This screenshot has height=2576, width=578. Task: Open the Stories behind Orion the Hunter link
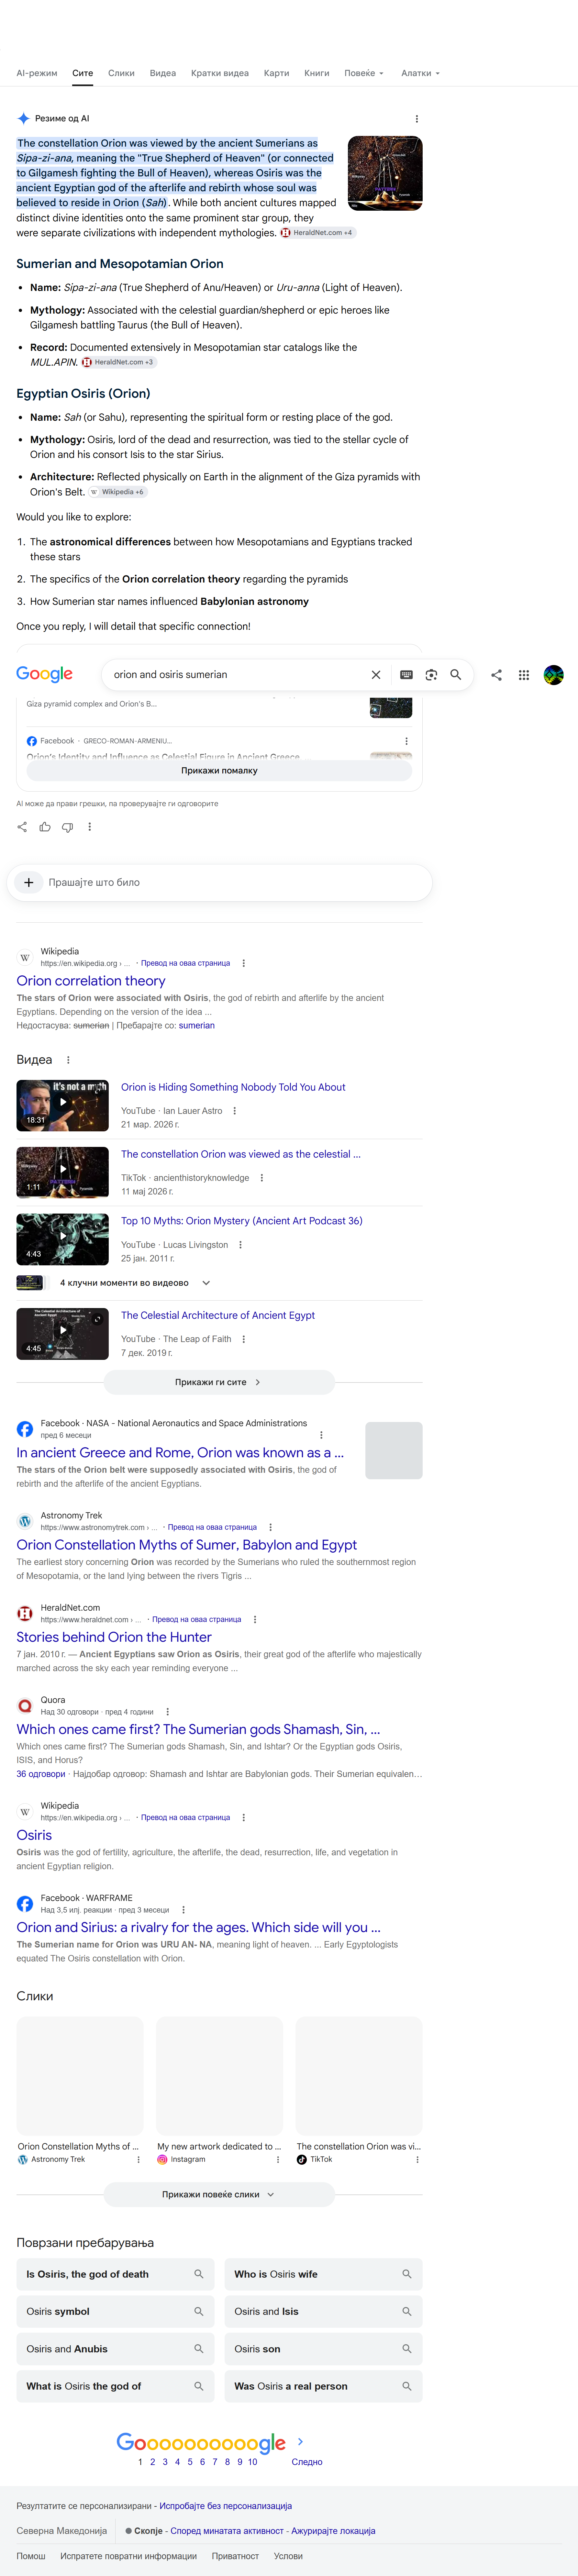coord(114,1637)
